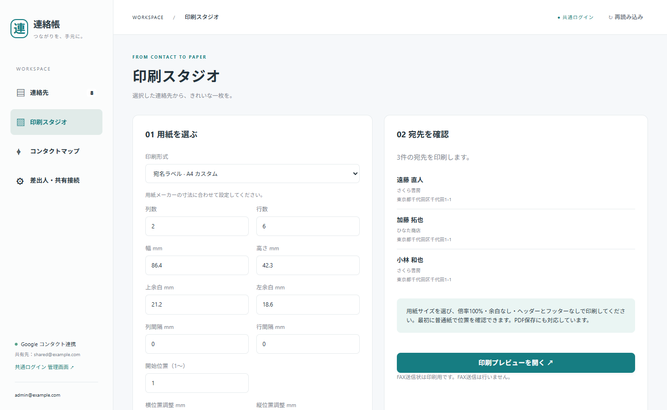Viewport: 667px width, 410px height.
Task: Click the 再読み込み reload button
Action: [x=626, y=17]
